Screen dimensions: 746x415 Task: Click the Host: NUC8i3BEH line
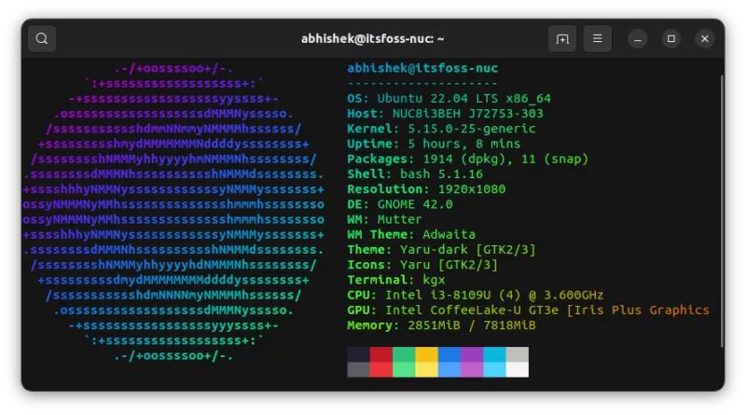[x=446, y=113]
